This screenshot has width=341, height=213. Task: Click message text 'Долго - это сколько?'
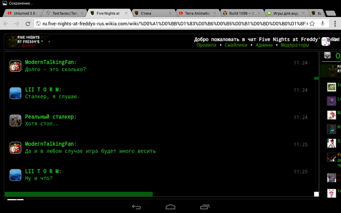[55, 69]
